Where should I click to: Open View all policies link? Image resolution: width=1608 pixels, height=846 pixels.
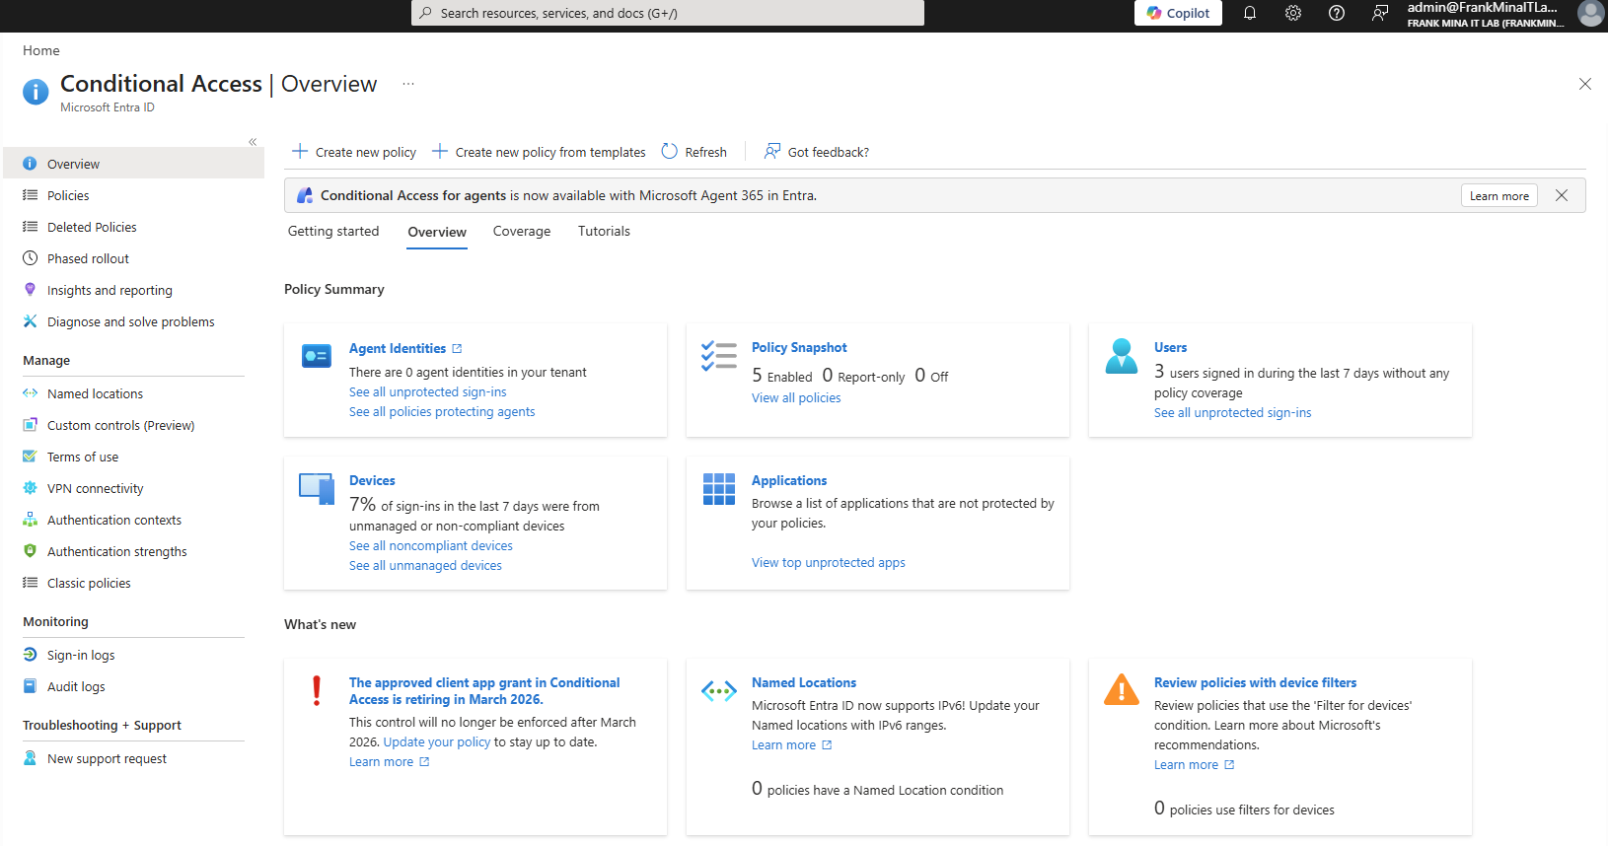(x=796, y=397)
